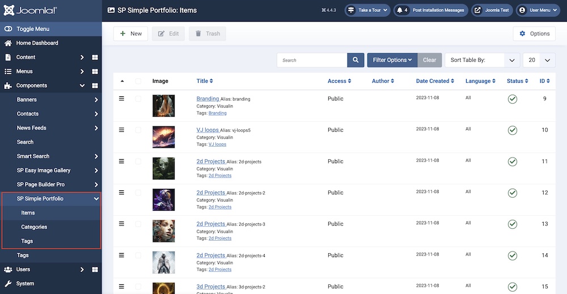Check the select-all items checkbox
Image resolution: width=567 pixels, height=294 pixels.
(138, 81)
